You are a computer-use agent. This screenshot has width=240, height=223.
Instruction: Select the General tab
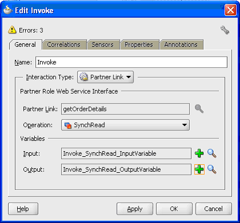(25, 44)
